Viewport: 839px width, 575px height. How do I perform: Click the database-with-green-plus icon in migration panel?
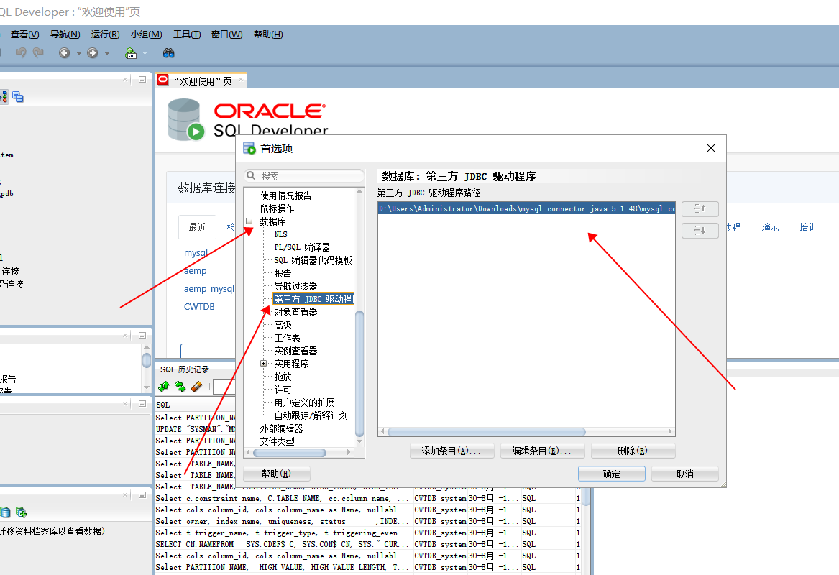[22, 512]
